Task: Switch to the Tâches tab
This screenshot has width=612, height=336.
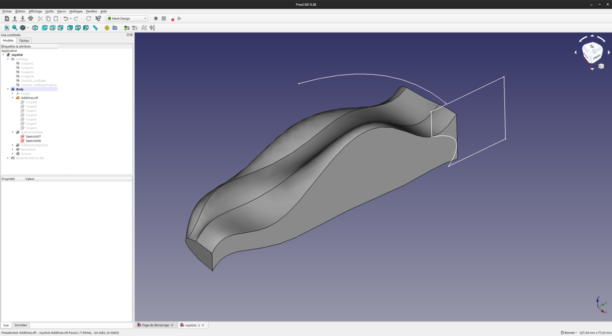Action: point(24,41)
